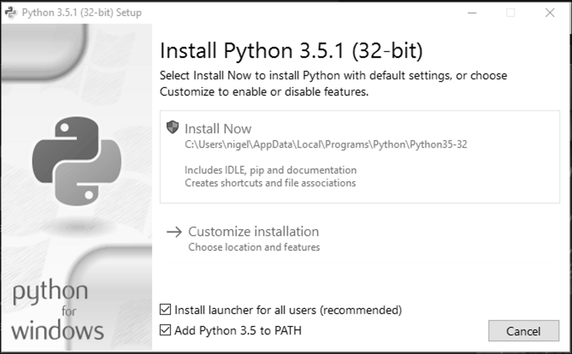Click the greyed-out maximize button
This screenshot has width=572, height=354.
click(511, 12)
